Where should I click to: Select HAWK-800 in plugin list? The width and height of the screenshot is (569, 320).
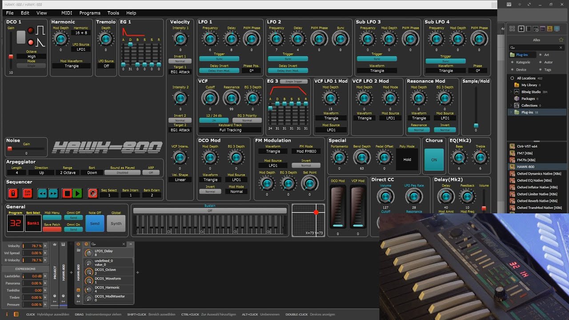pos(537,167)
